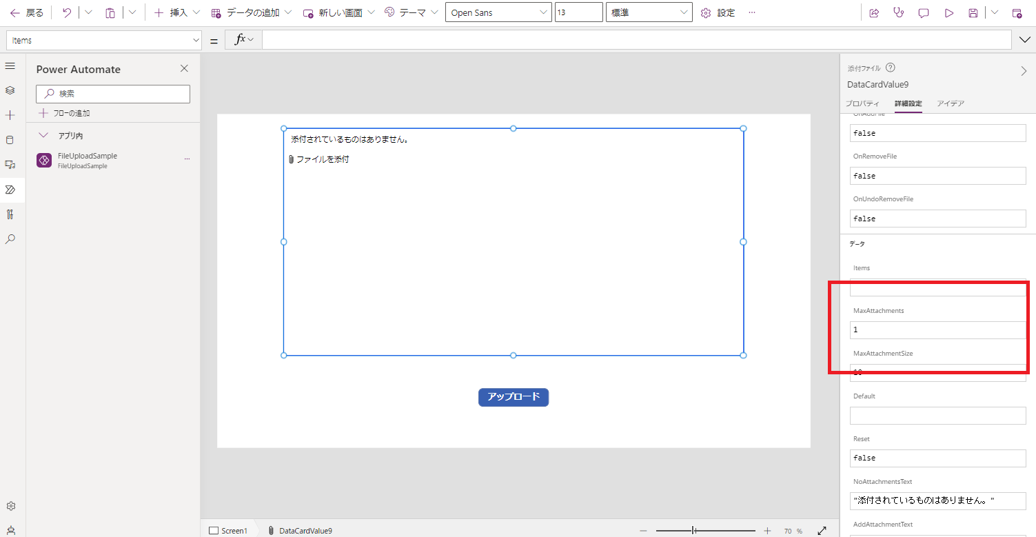Open the Insert pane with plus icon

click(x=10, y=115)
